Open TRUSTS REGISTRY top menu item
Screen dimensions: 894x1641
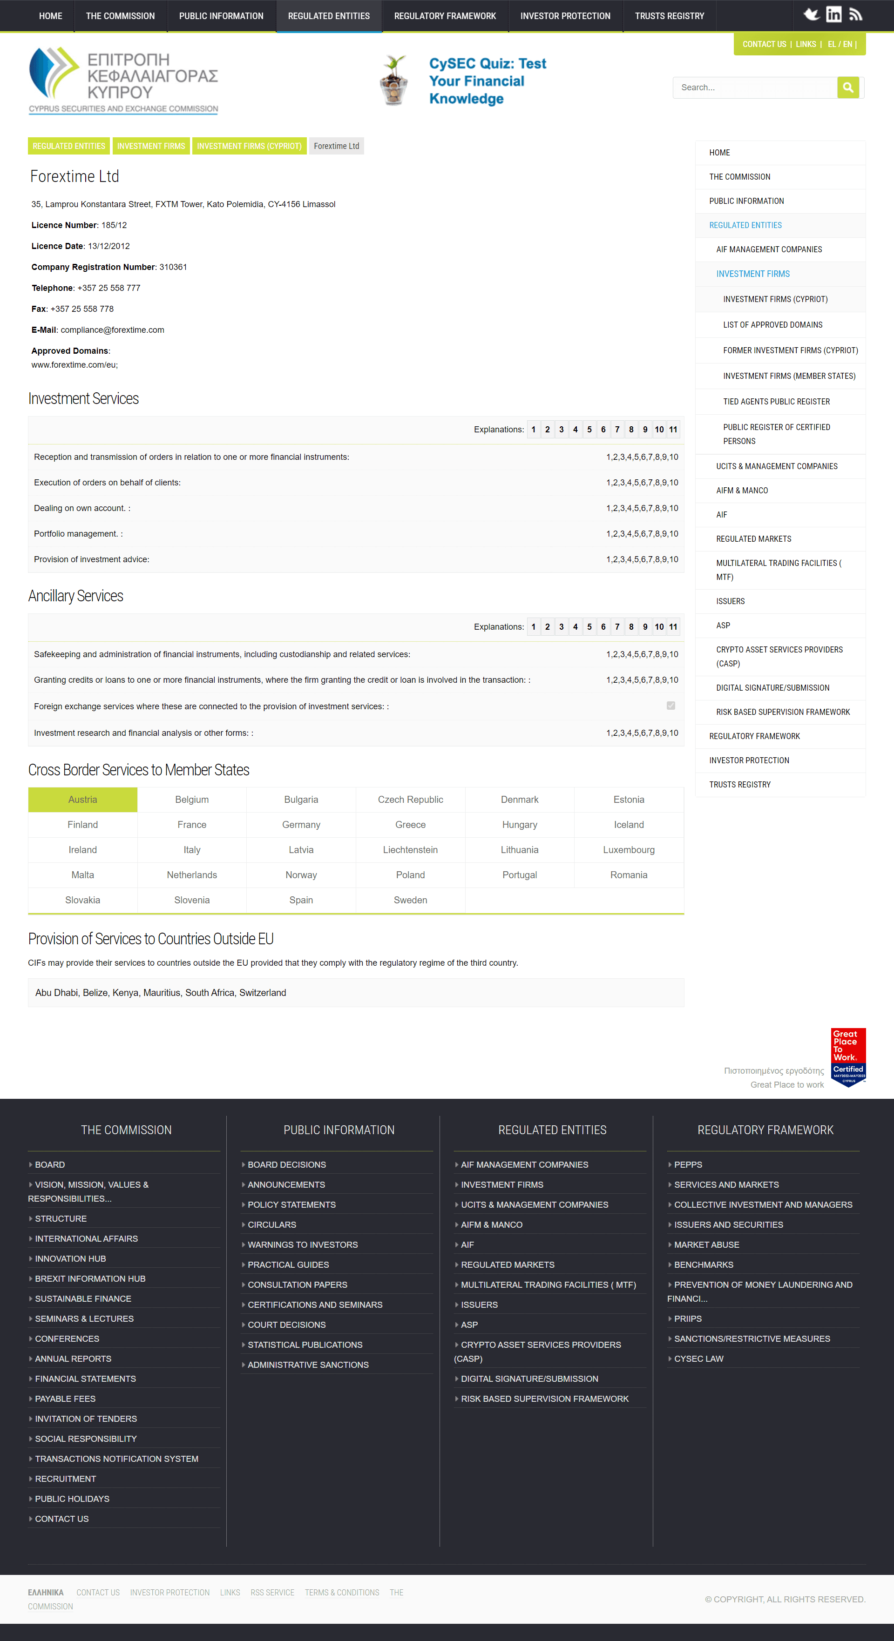[x=669, y=16]
